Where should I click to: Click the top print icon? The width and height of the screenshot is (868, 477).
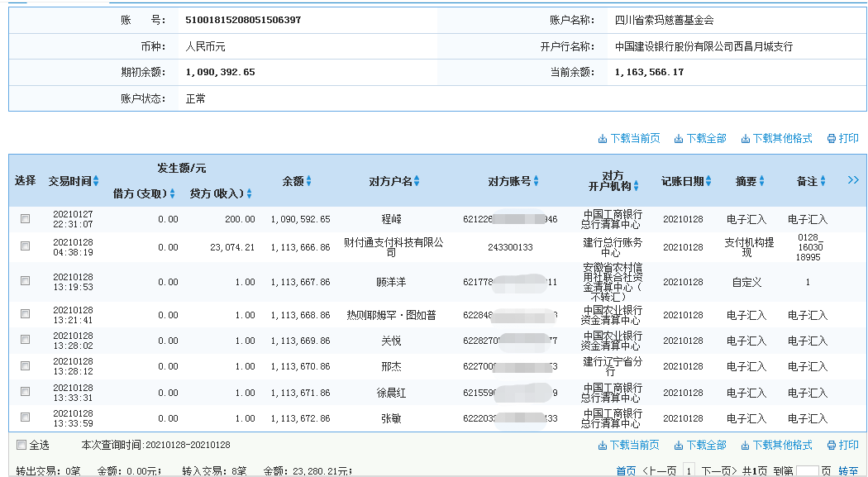click(832, 139)
